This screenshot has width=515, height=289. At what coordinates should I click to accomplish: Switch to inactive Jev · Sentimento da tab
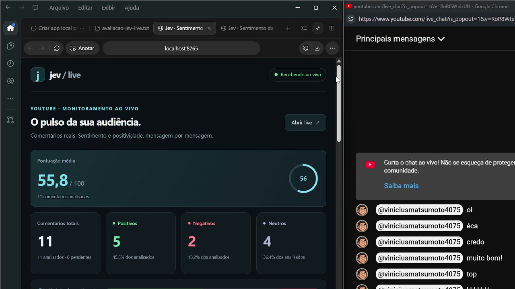(247, 28)
